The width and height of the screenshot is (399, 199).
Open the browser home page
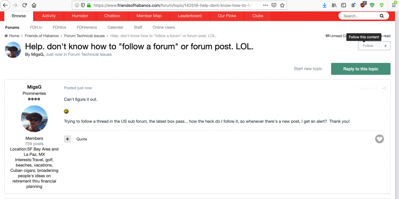[34, 5]
